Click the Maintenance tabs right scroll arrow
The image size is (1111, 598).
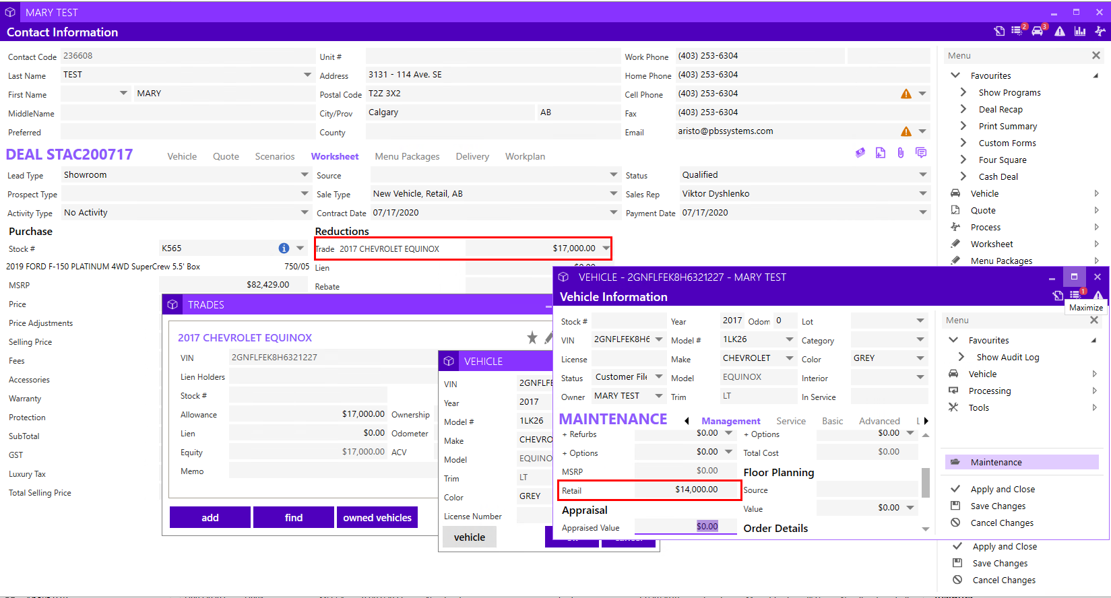926,421
